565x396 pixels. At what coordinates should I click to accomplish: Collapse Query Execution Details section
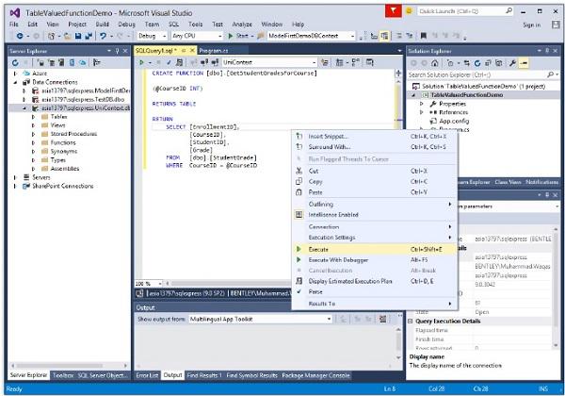pyautogui.click(x=410, y=321)
